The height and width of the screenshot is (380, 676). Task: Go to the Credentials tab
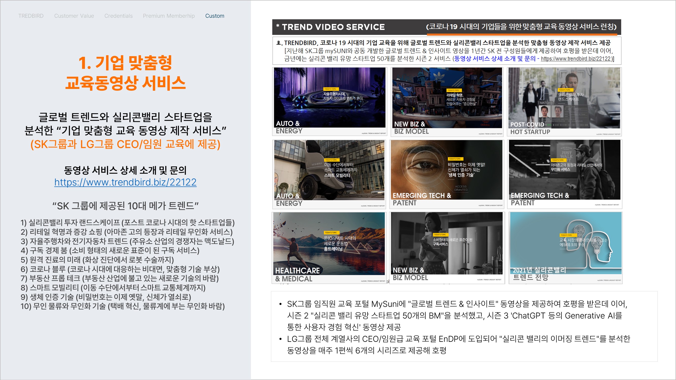pos(118,16)
